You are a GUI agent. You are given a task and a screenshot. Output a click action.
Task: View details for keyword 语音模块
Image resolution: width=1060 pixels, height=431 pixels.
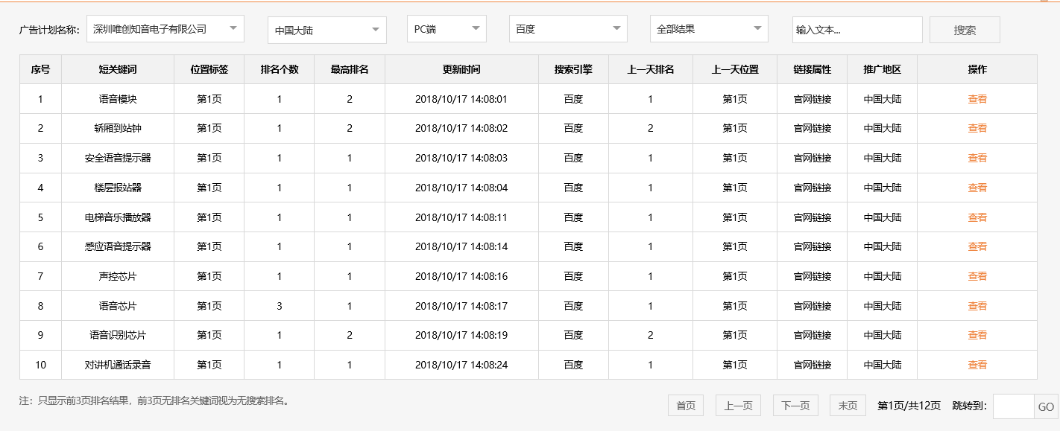977,98
